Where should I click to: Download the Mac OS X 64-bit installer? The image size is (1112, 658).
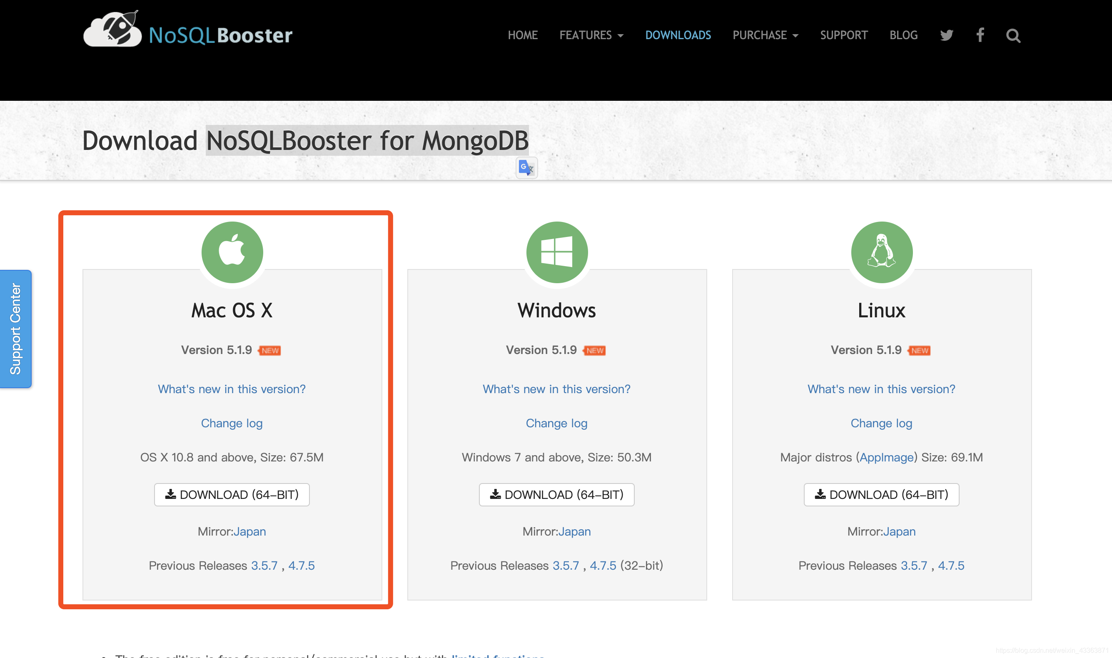232,494
